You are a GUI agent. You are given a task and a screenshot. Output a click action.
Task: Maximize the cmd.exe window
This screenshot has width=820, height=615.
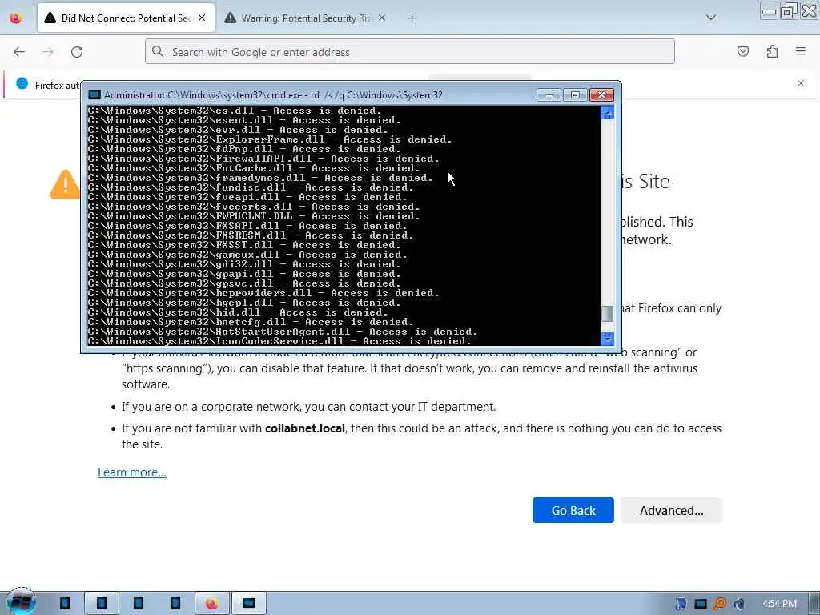pos(575,94)
